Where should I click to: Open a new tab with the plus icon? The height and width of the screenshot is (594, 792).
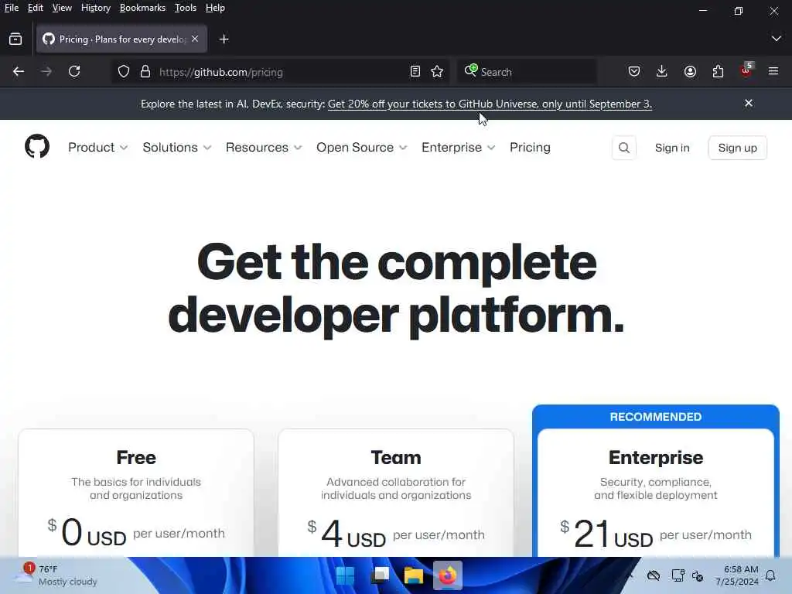point(224,39)
